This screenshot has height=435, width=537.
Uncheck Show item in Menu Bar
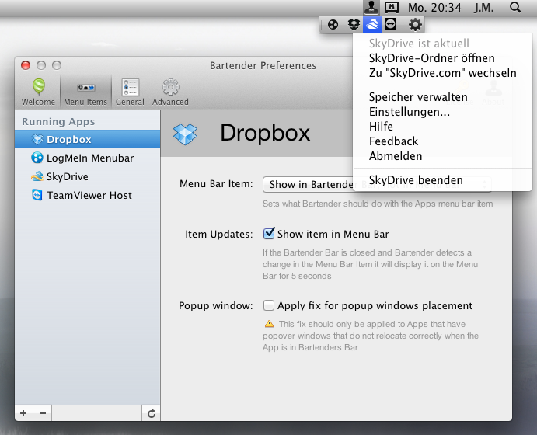click(x=269, y=234)
